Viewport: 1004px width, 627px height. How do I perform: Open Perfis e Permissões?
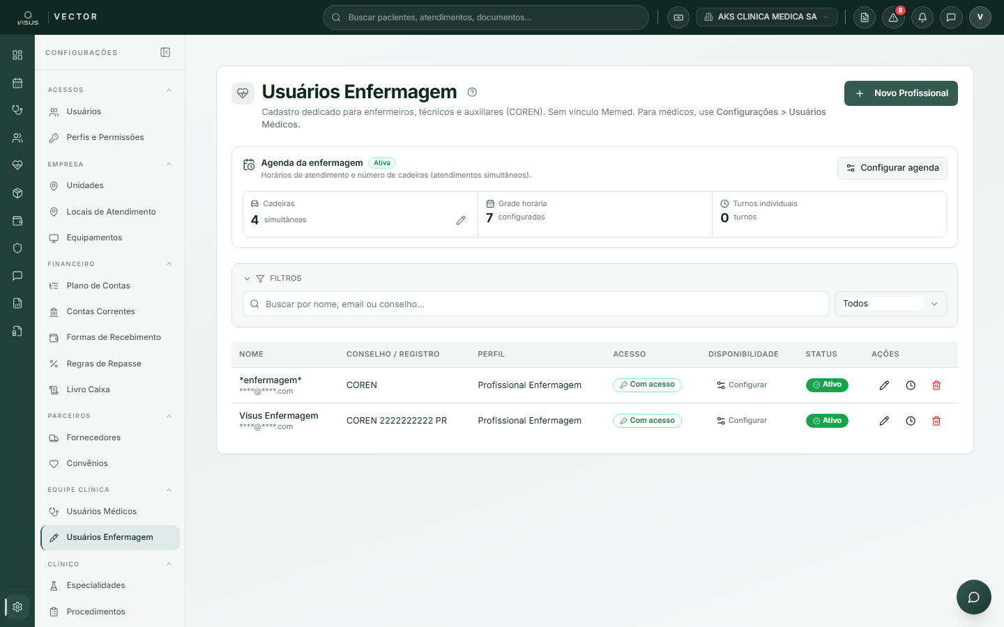(110, 137)
